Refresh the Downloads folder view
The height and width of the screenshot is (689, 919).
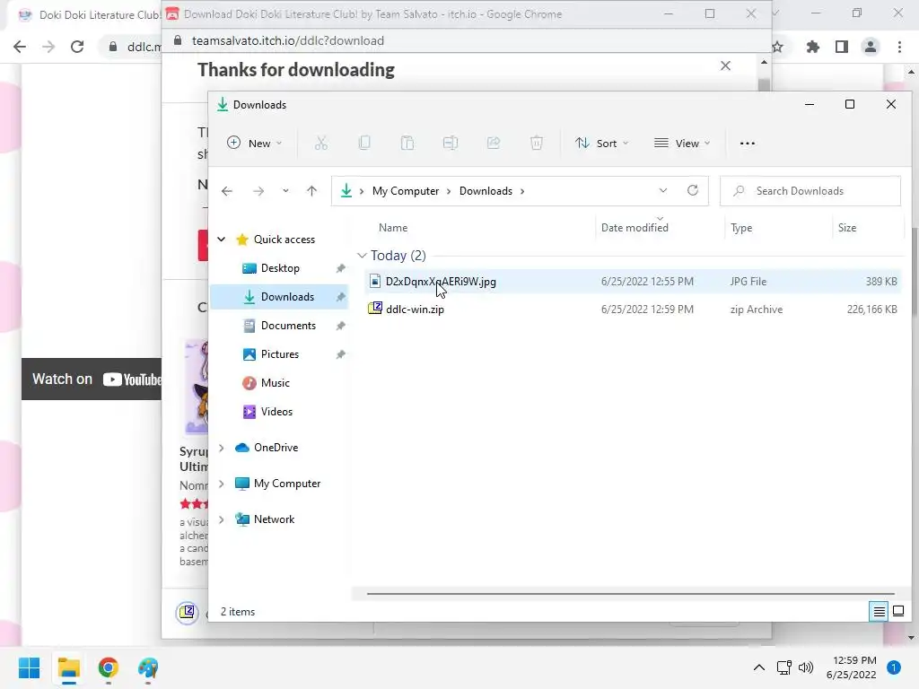tap(693, 190)
